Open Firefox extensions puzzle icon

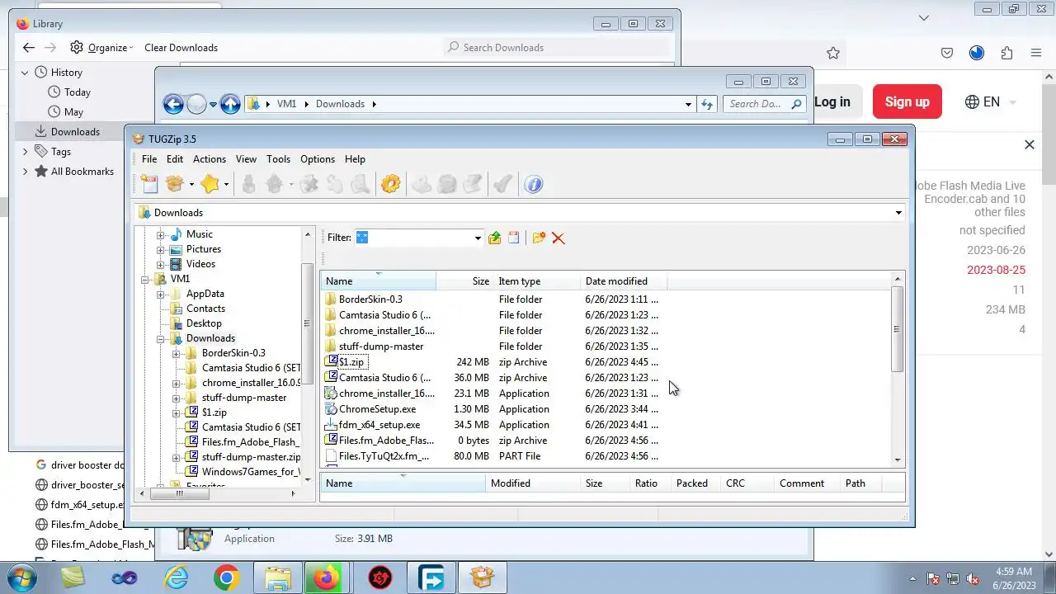pyautogui.click(x=1006, y=53)
